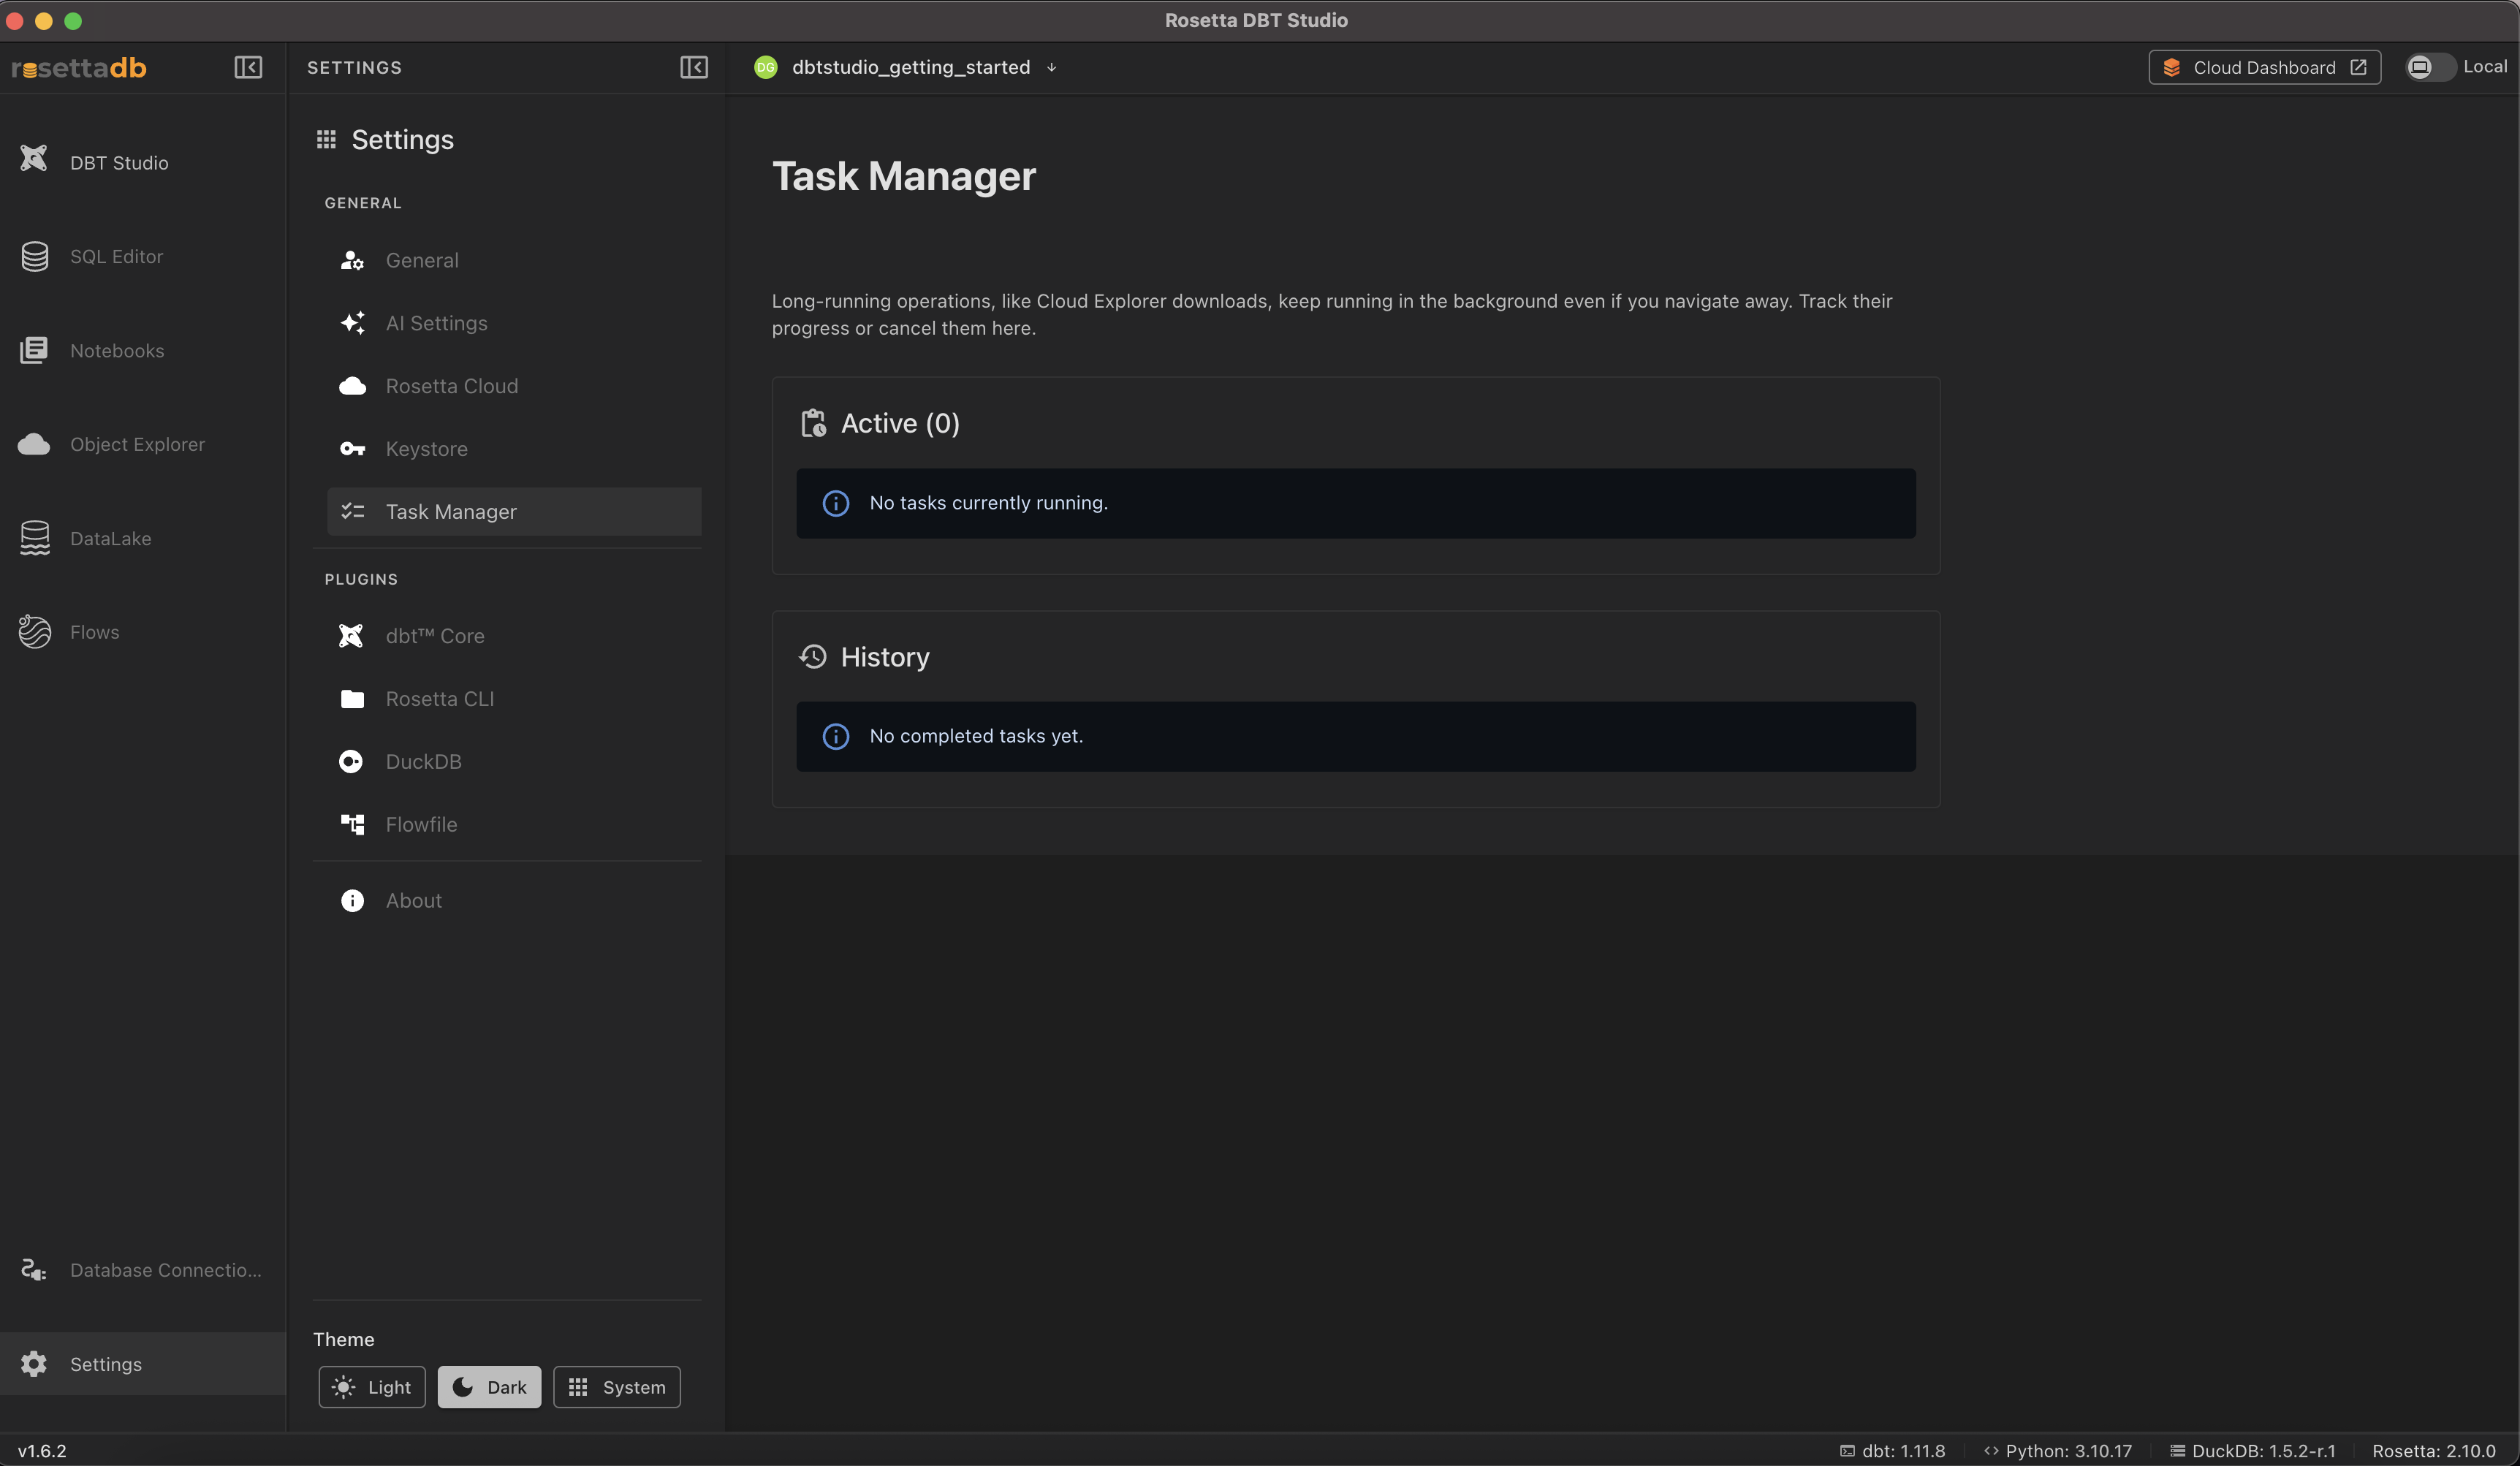Open Object Explorer cloud icon
2520x1466 pixels.
click(35, 444)
